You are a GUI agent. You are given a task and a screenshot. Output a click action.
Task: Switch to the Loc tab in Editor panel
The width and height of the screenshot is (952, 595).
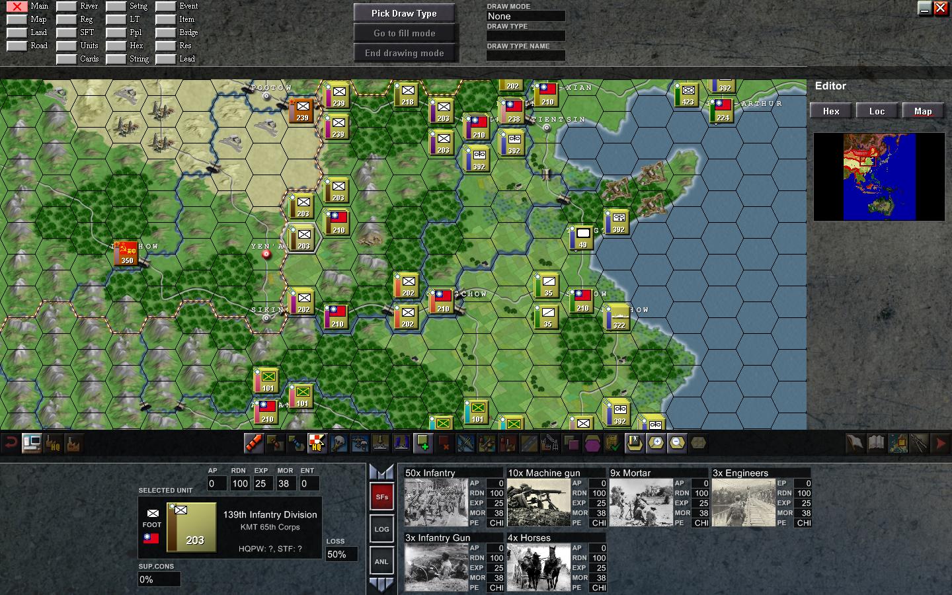[x=877, y=110]
